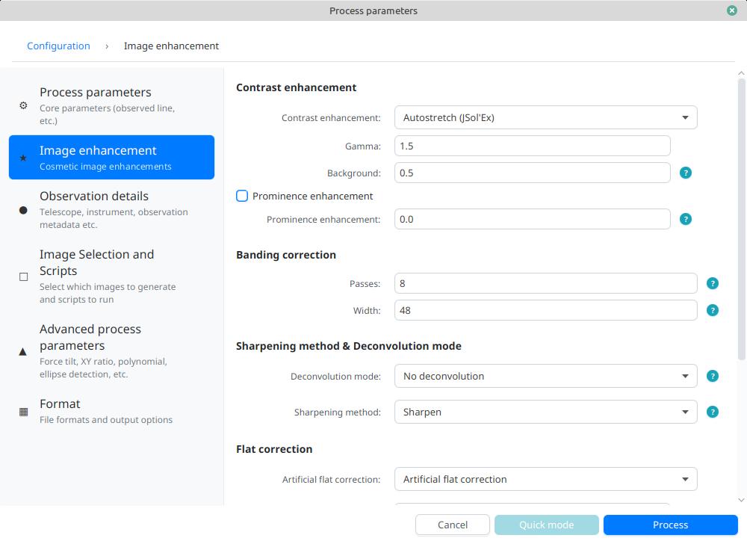This screenshot has height=544, width=747.
Task: Click the gear icon for Process parameters
Action: (x=23, y=105)
